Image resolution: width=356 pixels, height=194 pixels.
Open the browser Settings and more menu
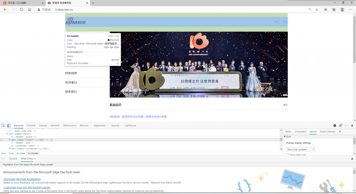click(x=351, y=9)
